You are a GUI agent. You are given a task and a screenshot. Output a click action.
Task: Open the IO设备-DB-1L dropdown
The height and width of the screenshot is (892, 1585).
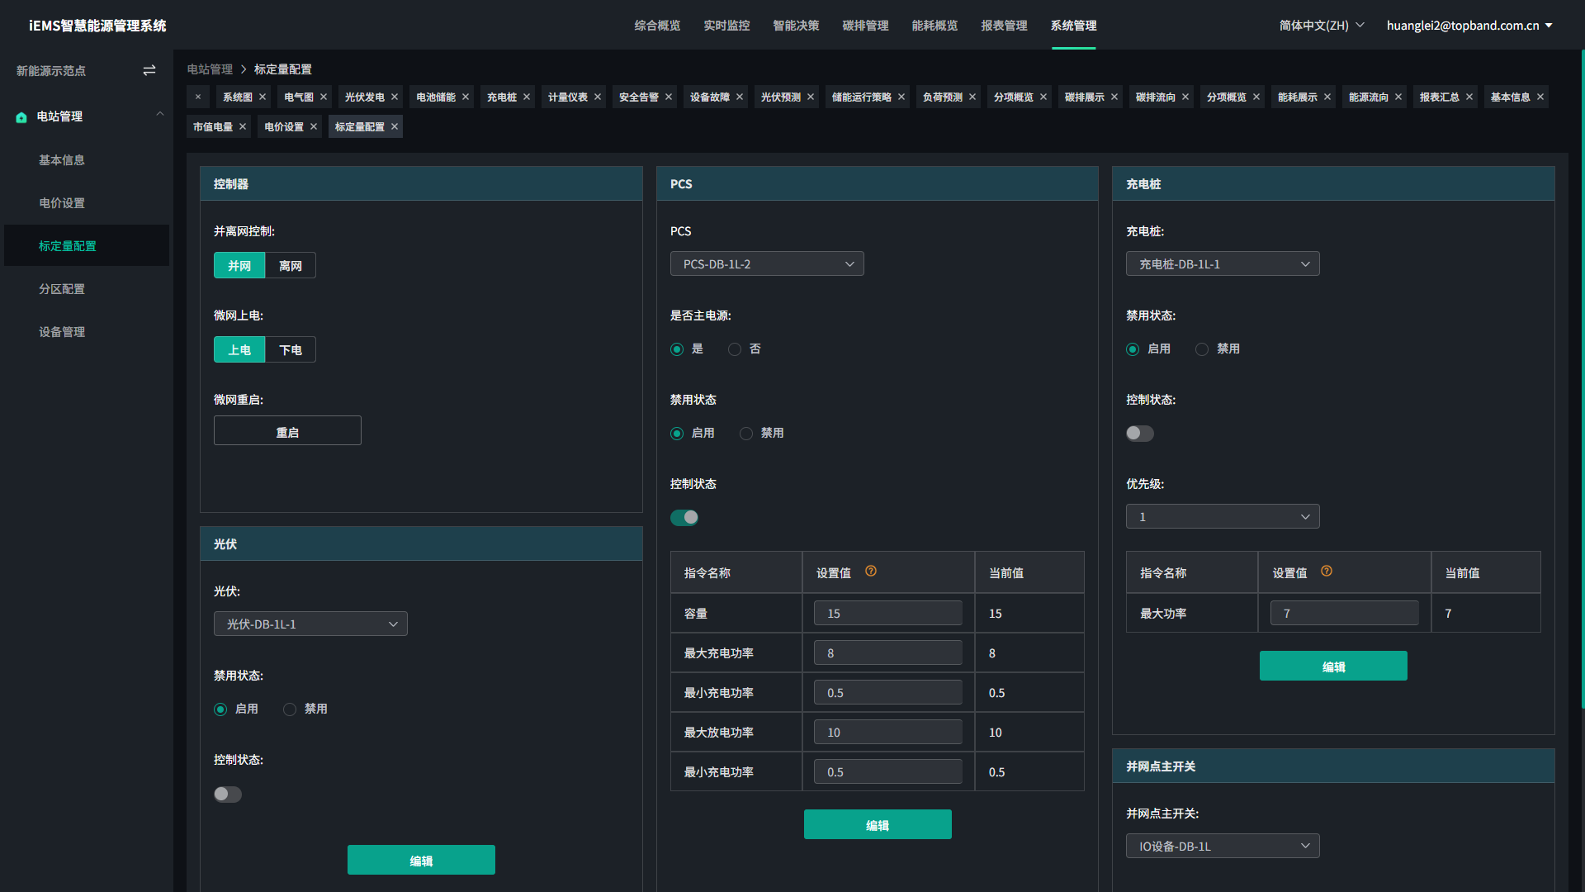pyautogui.click(x=1223, y=846)
